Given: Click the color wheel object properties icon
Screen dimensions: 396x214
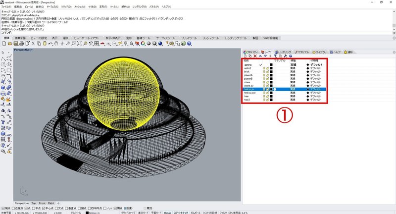Looking at the screenshot, I should point(143,44).
